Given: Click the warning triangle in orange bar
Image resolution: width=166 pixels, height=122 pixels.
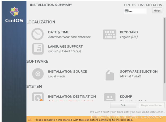Looking at the screenshot, I should [x=30, y=120].
